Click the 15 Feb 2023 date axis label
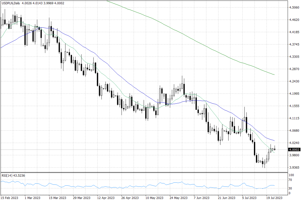Screen dimensions: 302x201 click(x=9, y=198)
